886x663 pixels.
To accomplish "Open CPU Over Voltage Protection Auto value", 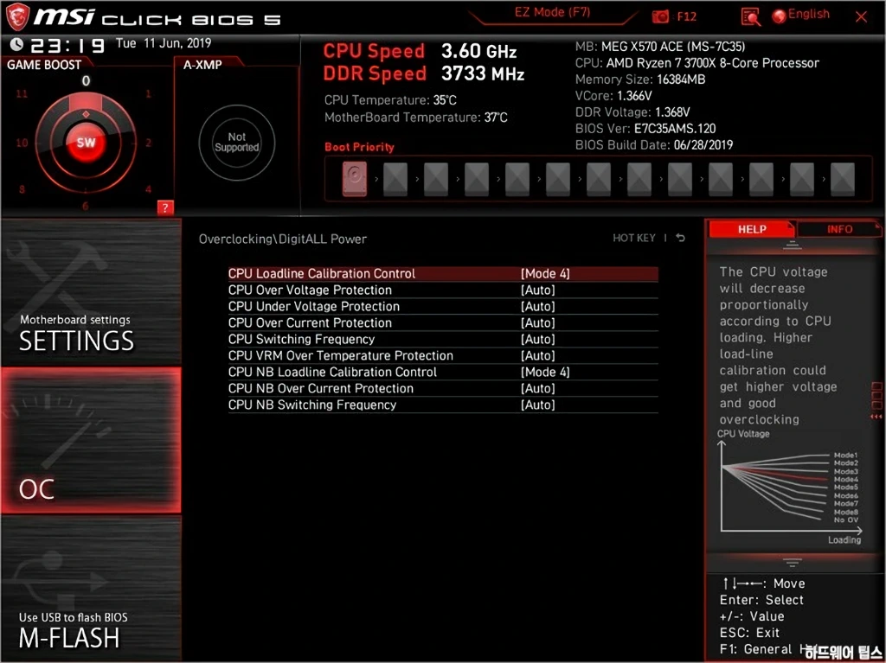I will [538, 290].
